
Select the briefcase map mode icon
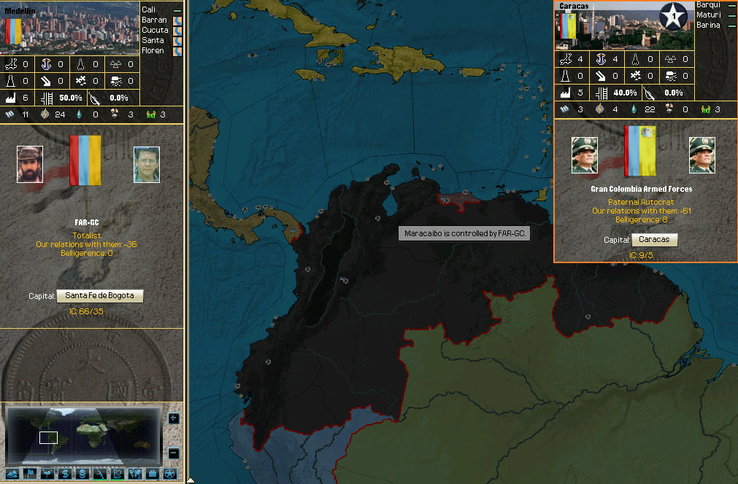pos(153,474)
